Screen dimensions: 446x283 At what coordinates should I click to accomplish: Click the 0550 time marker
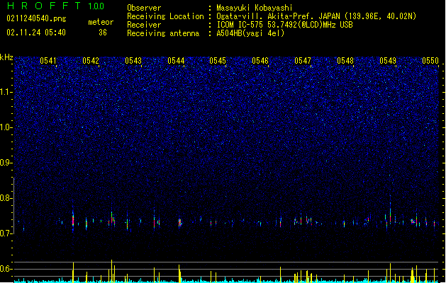[x=430, y=61]
